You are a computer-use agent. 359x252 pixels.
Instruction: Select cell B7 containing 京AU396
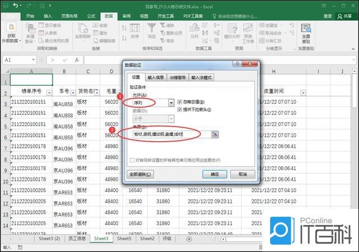pos(64,146)
